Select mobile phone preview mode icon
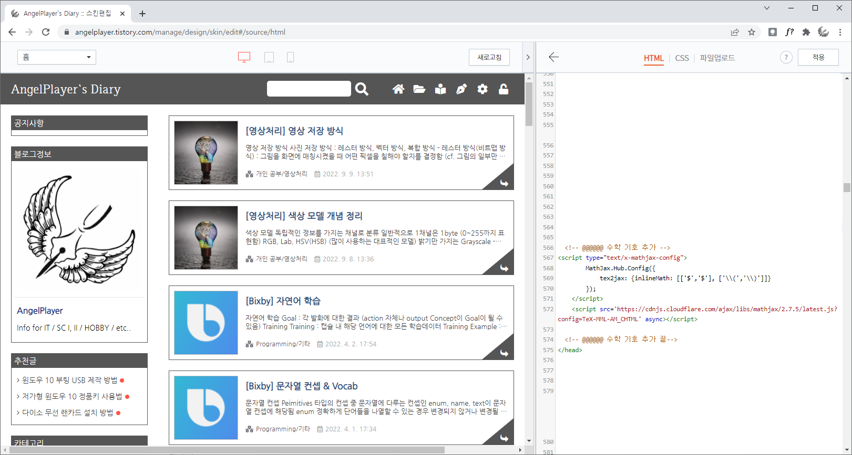 pos(290,57)
